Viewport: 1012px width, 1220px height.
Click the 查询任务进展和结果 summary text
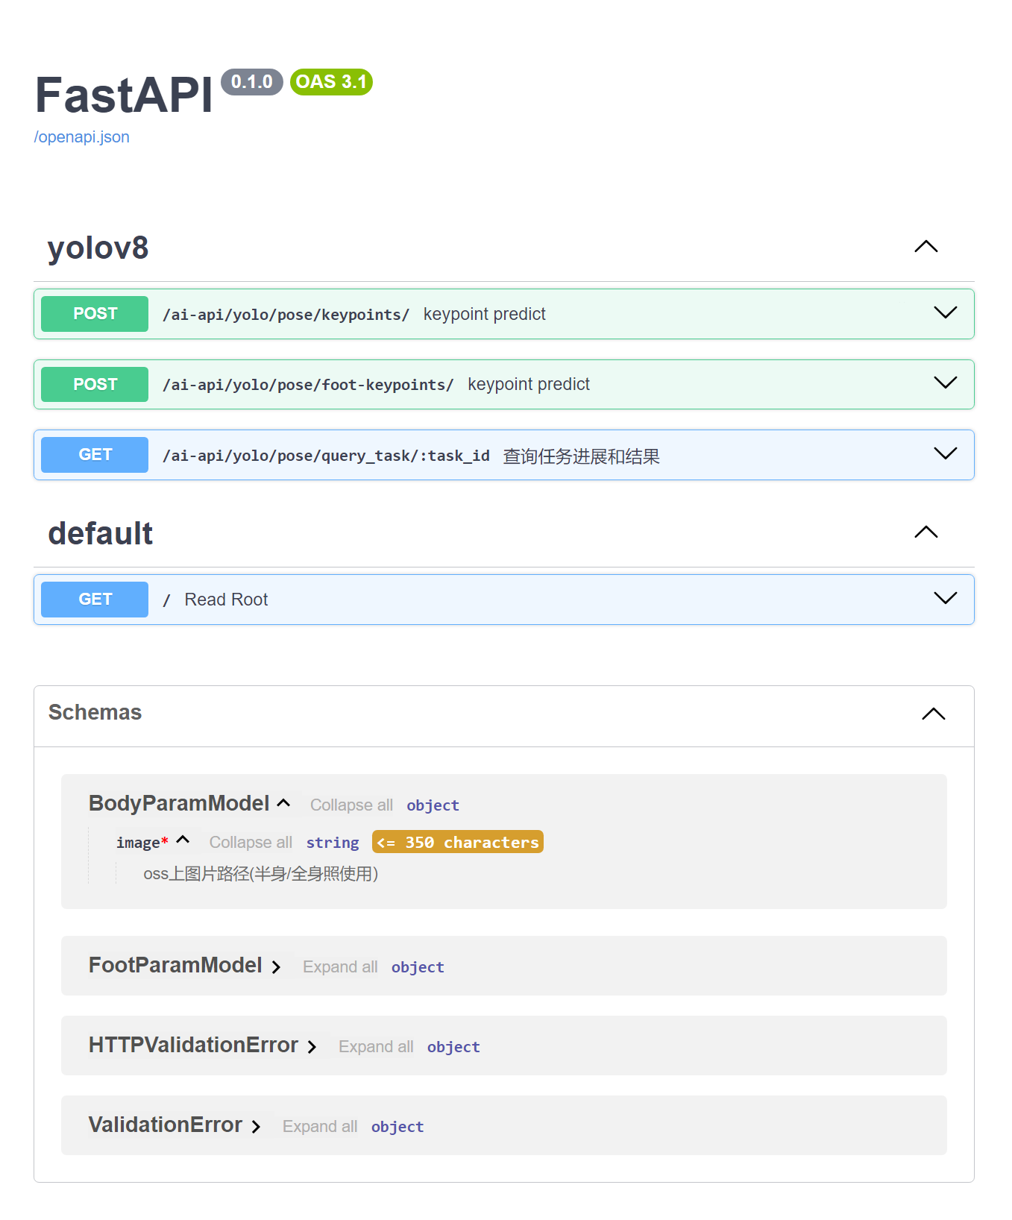(x=582, y=456)
